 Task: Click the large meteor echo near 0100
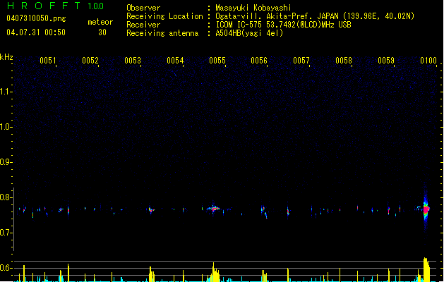(426, 209)
